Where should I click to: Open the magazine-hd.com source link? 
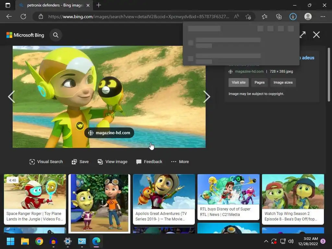tap(249, 71)
